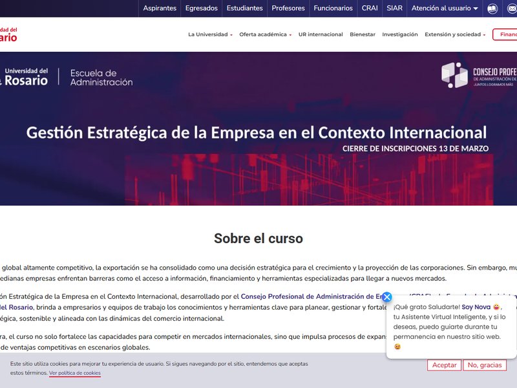Expand La Universidad menu
517x388 pixels.
210,34
